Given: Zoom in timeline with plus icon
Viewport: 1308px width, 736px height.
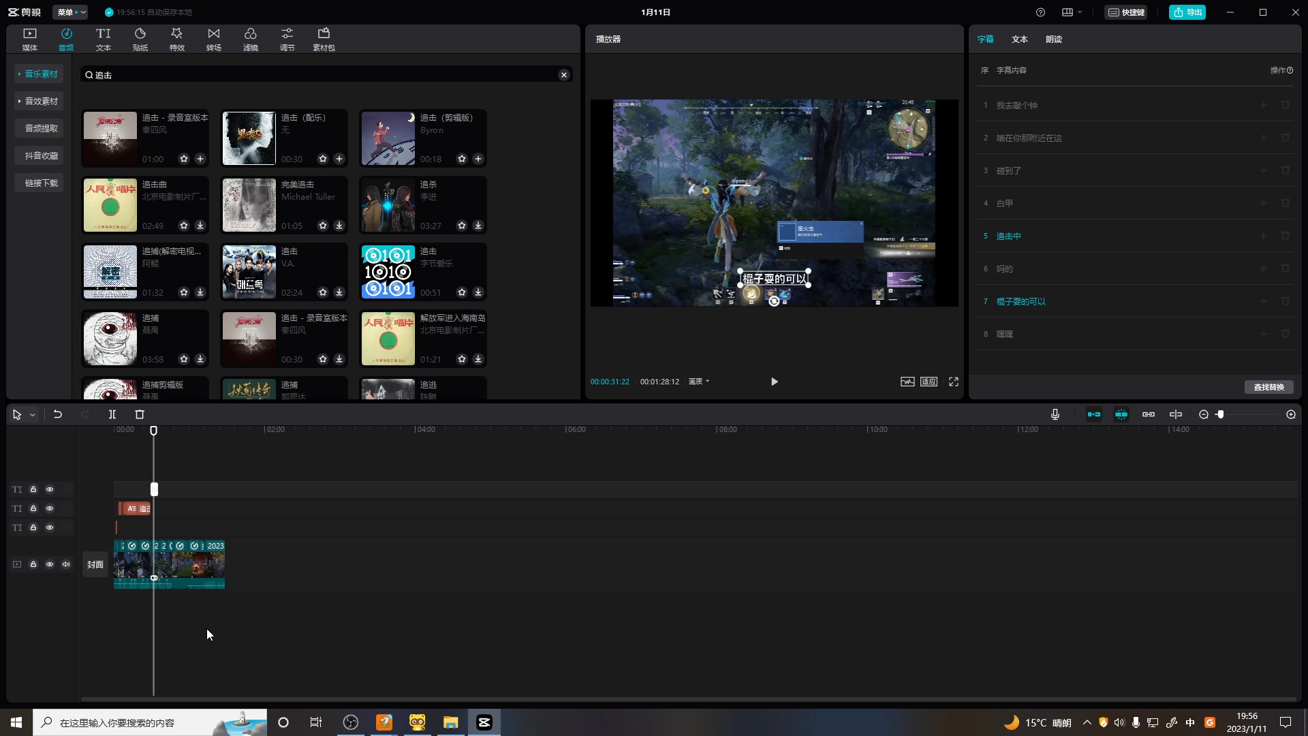Looking at the screenshot, I should (1291, 414).
